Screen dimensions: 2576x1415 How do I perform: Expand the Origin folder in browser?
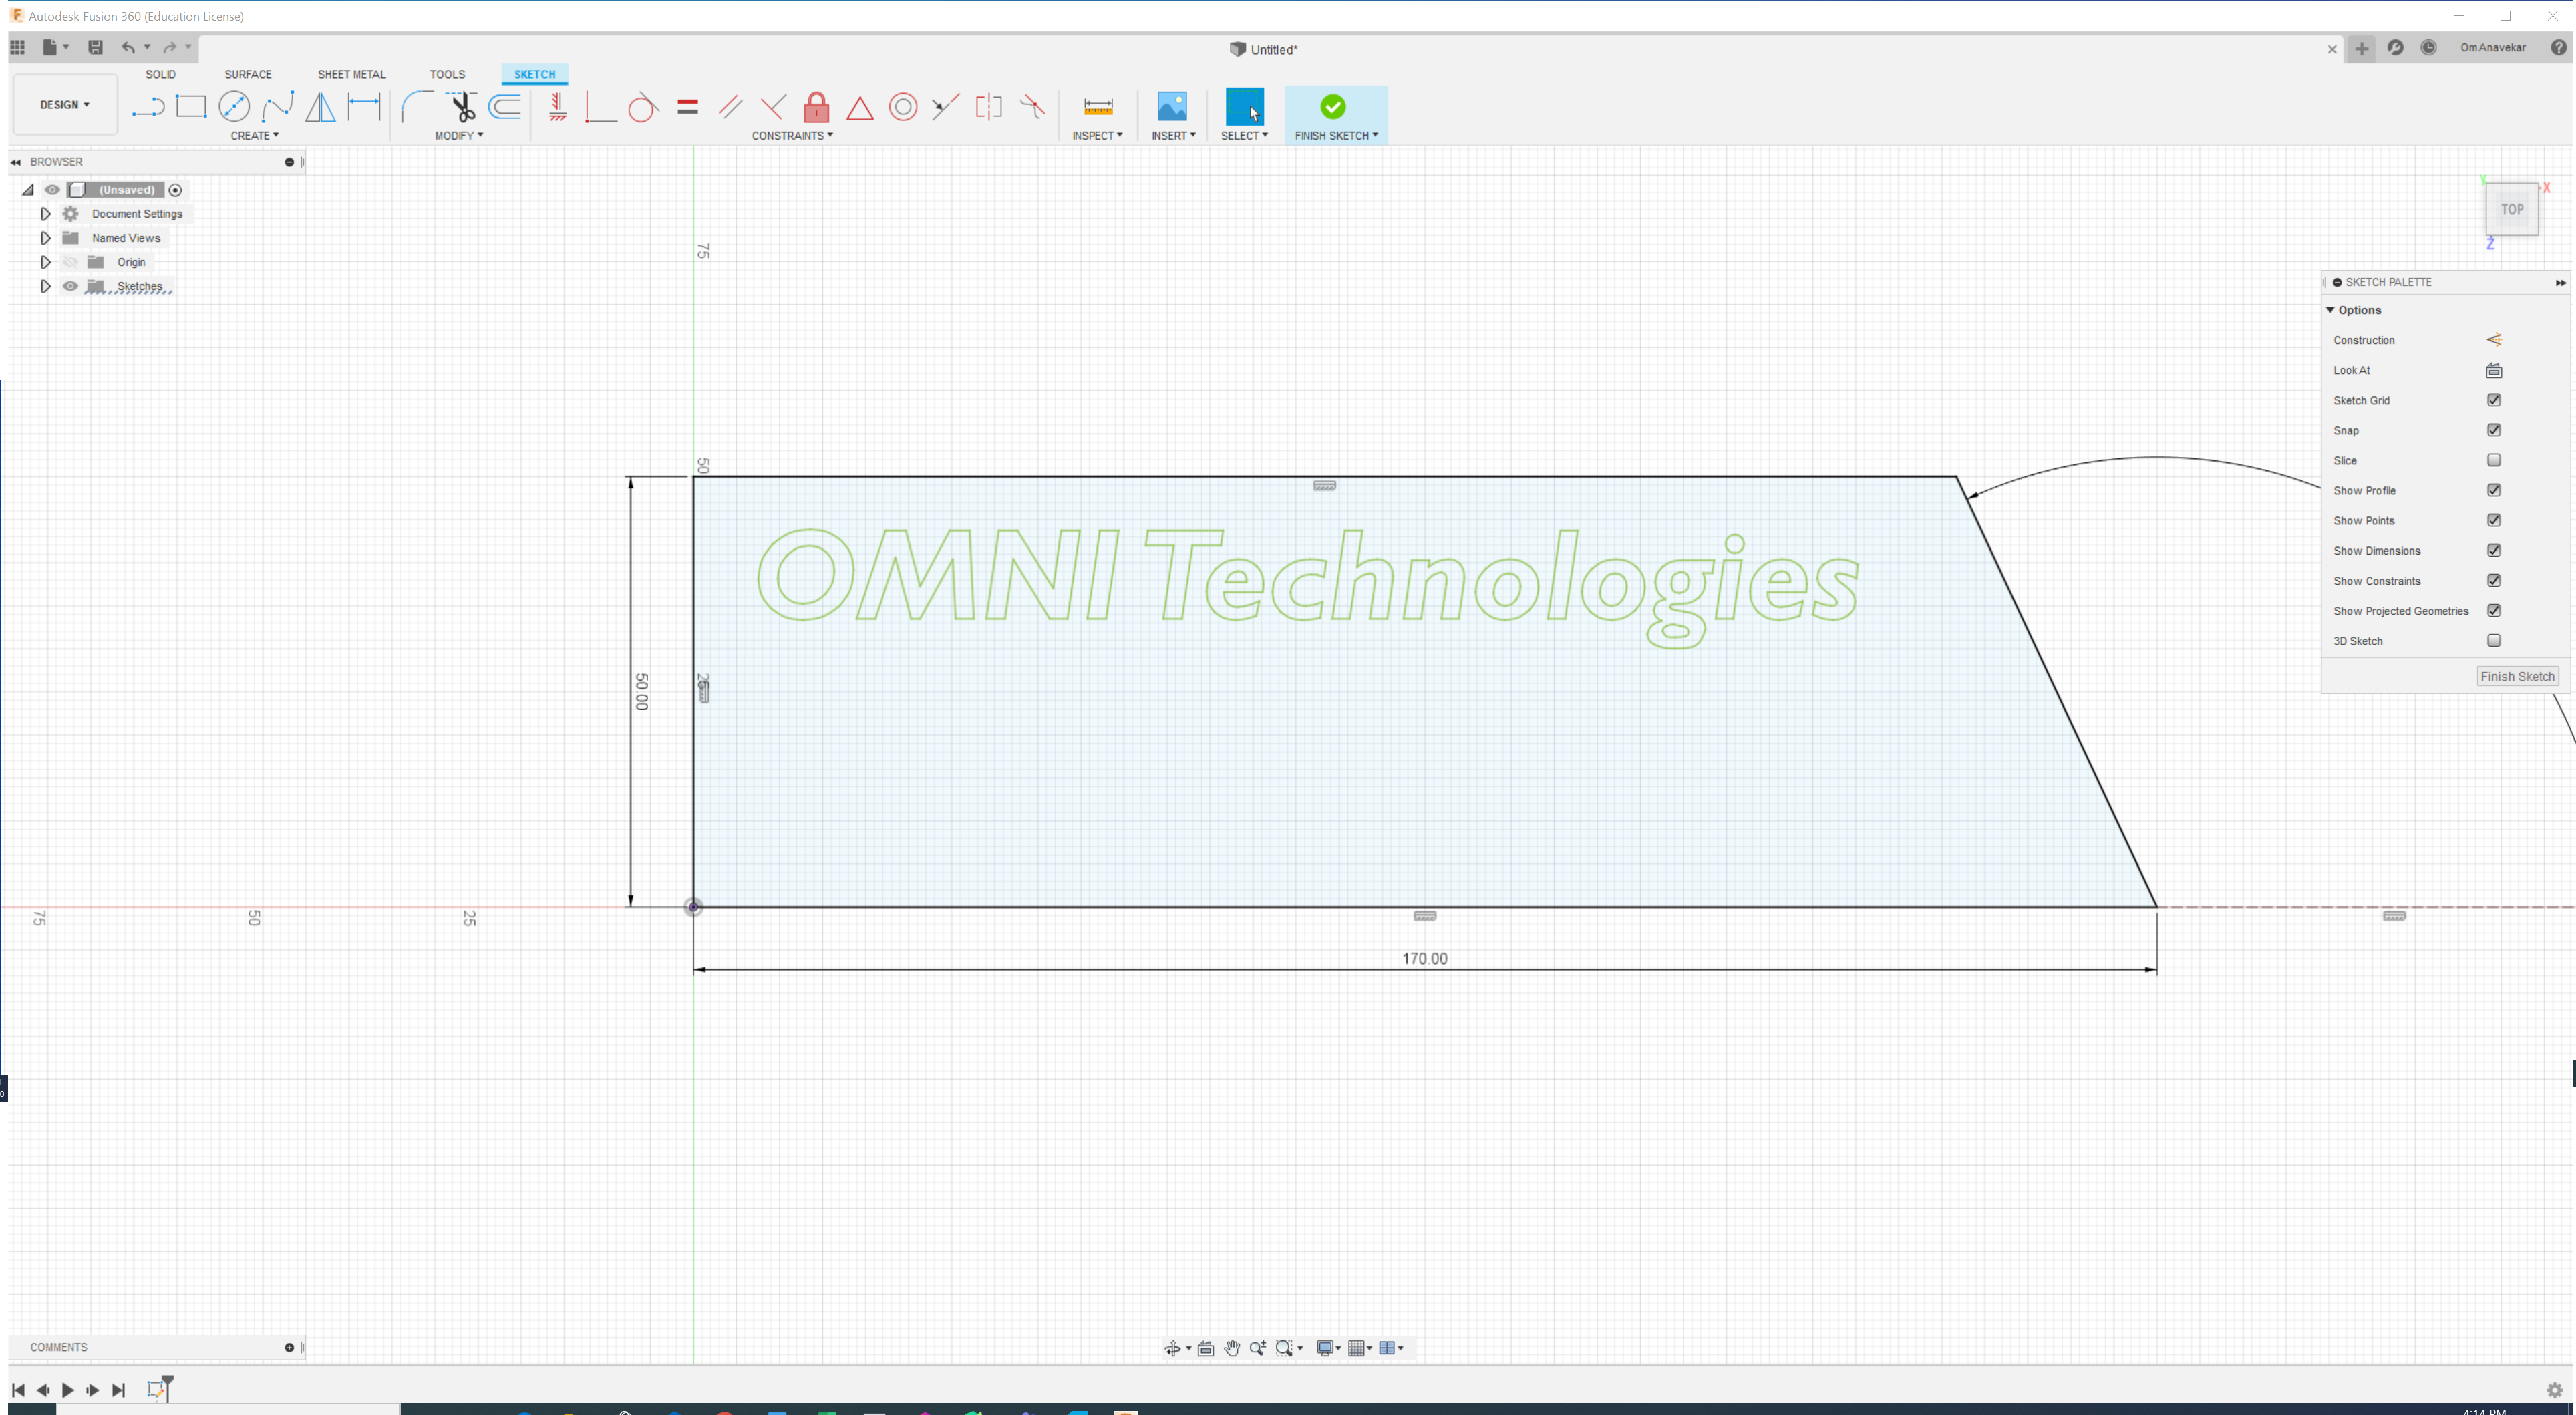pos(45,262)
